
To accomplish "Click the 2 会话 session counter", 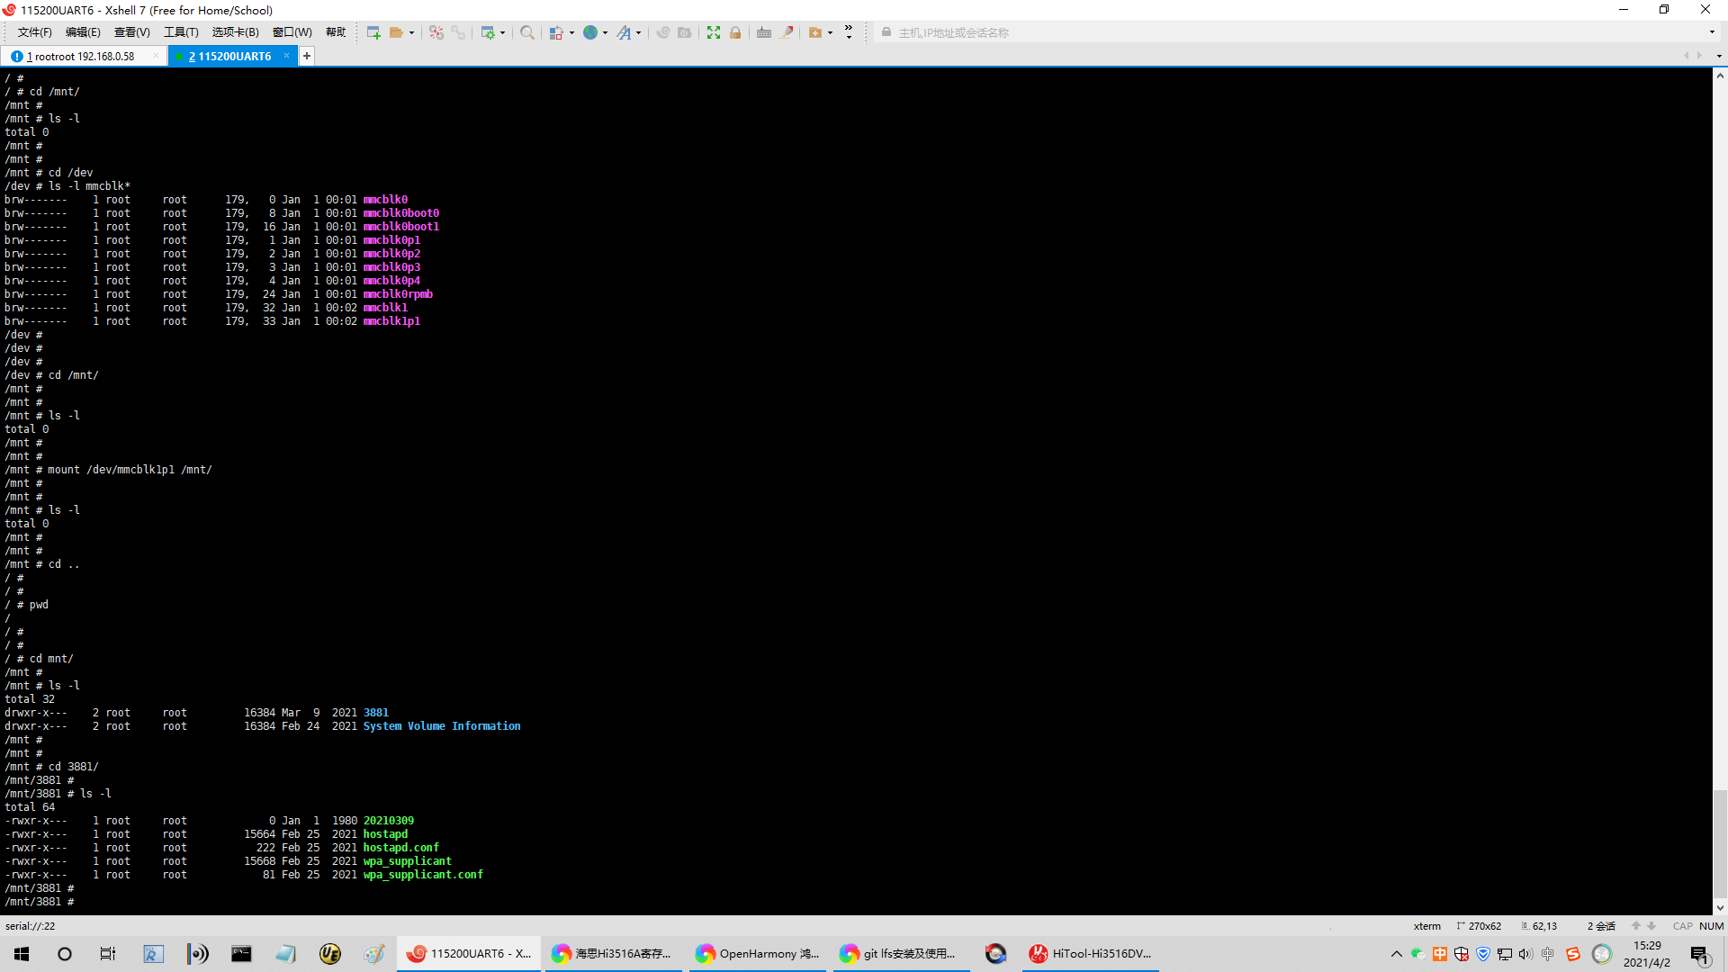I will tap(1601, 925).
